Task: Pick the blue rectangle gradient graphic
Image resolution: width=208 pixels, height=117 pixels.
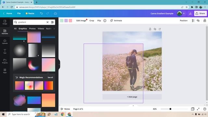Action: point(34,100)
